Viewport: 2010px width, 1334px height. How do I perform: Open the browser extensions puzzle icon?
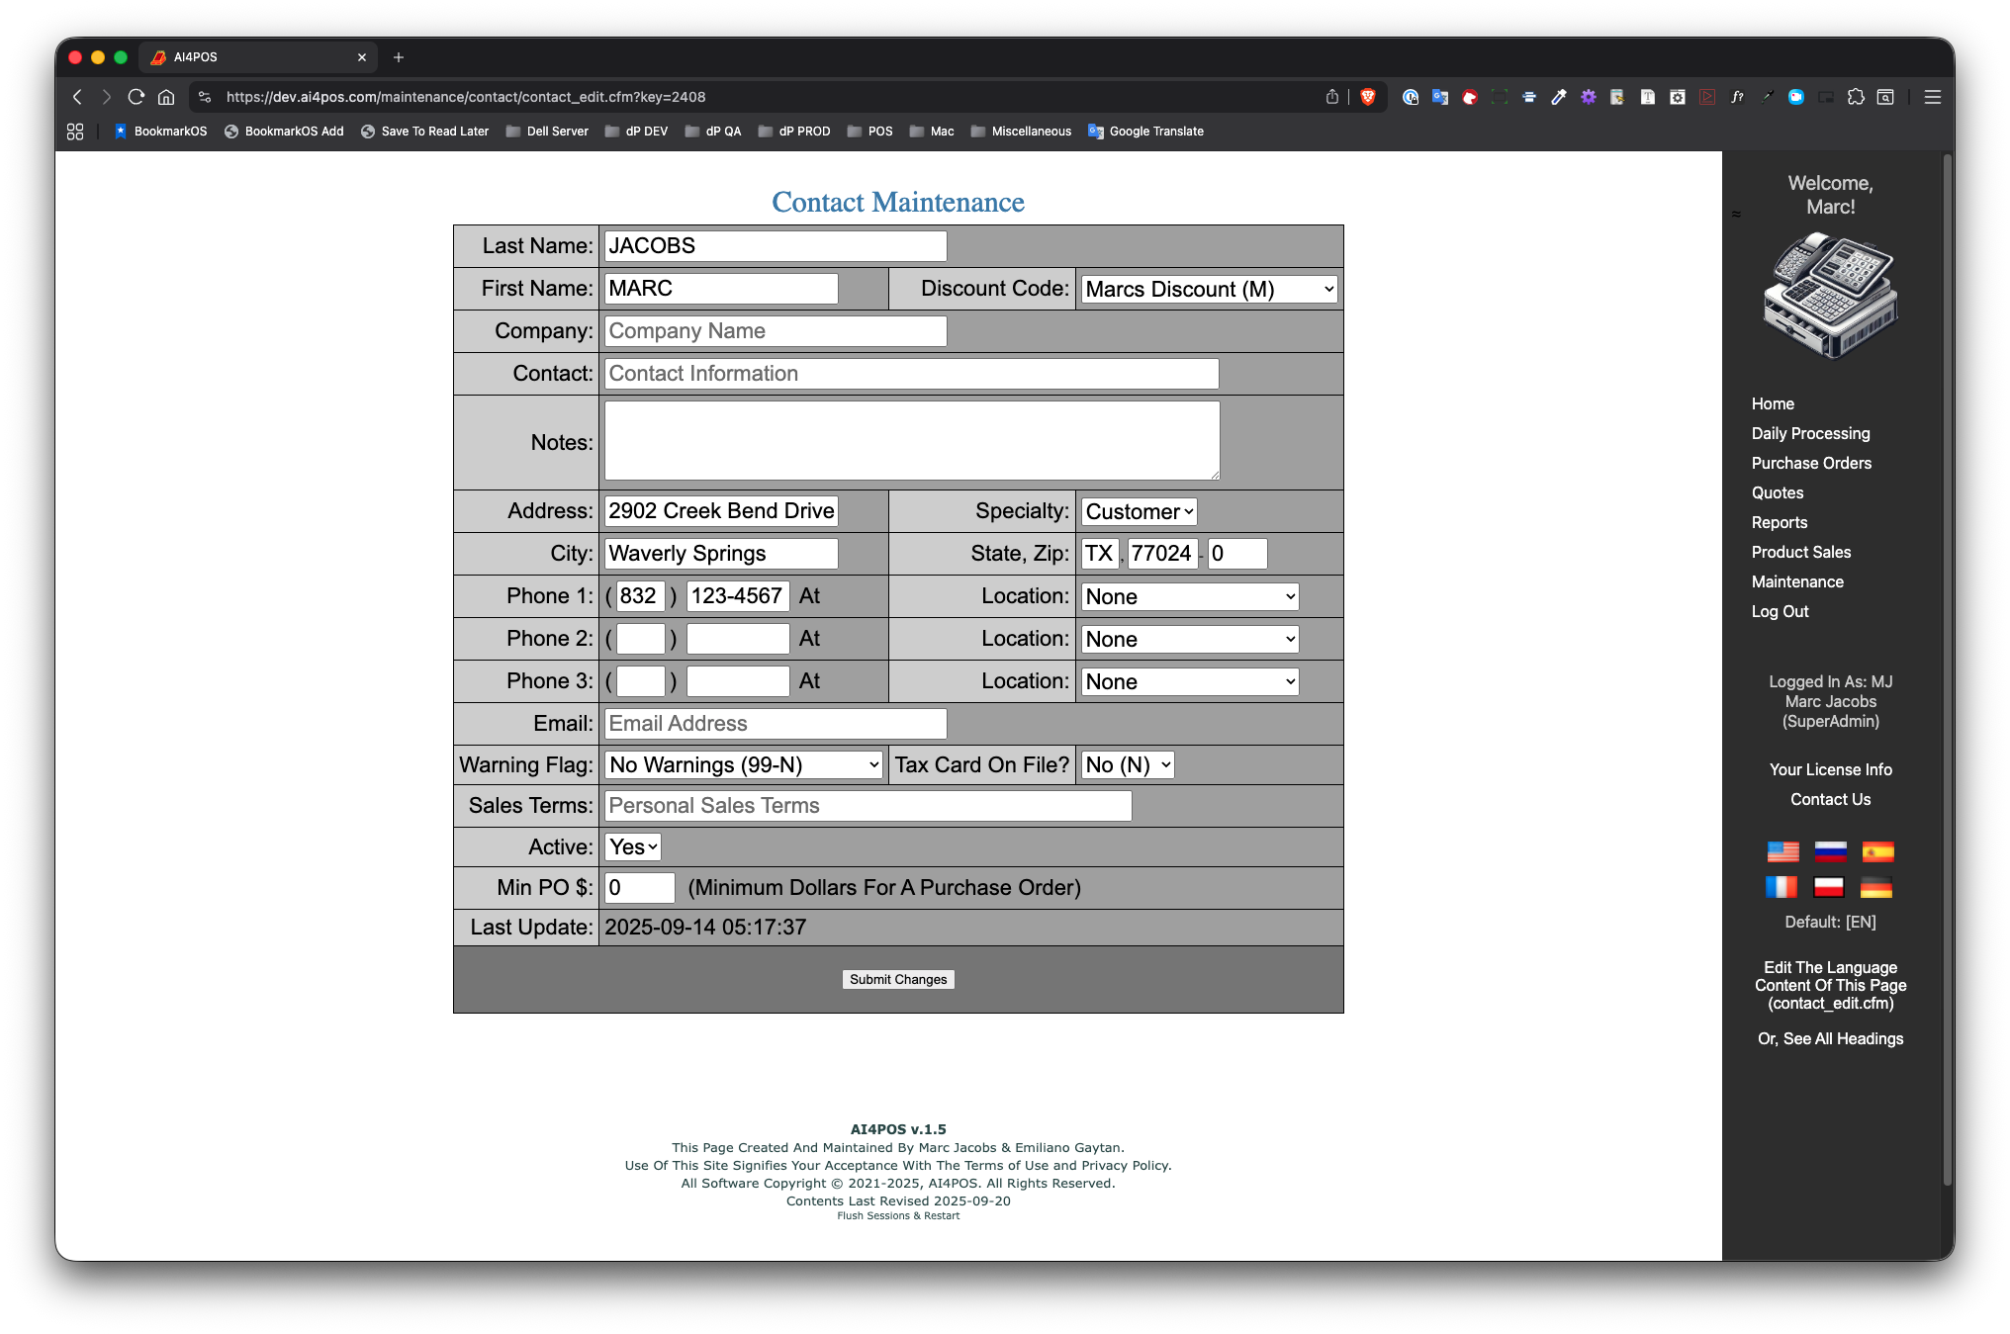point(1856,97)
